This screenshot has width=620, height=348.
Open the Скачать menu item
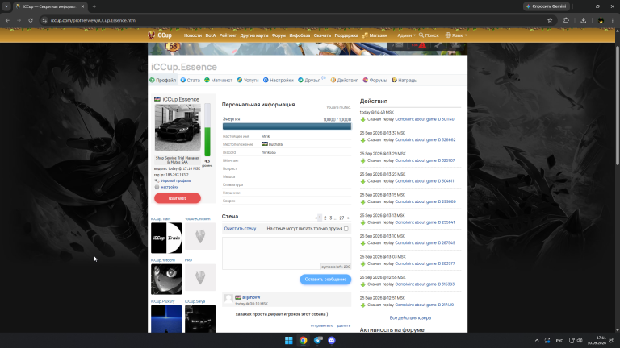point(322,35)
